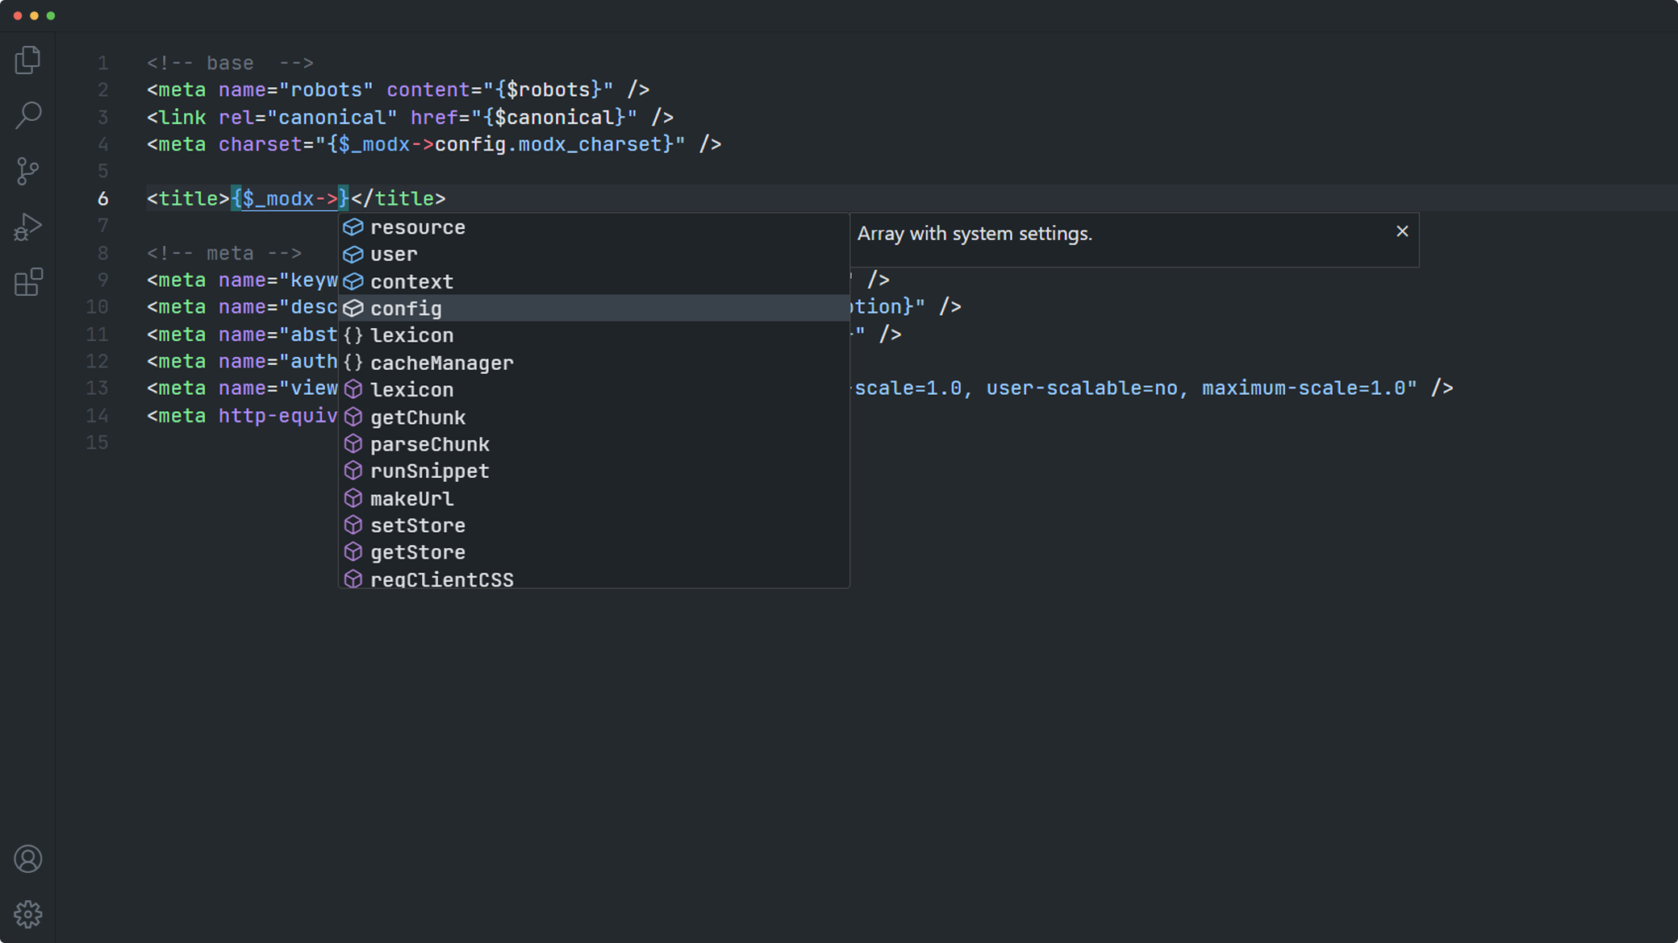Open the Explorer files icon

coord(27,60)
